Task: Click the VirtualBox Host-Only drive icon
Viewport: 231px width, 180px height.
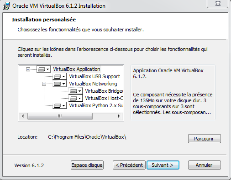Action: click(73, 98)
